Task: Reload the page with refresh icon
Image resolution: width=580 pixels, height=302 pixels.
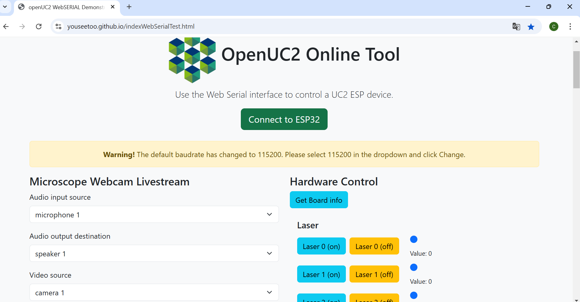Action: (x=39, y=26)
